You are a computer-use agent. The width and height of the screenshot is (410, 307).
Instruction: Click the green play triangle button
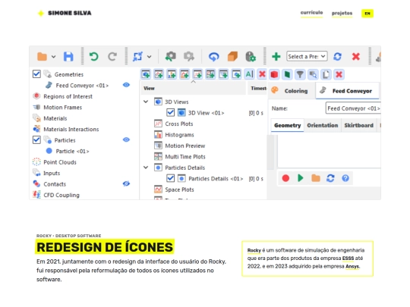pyautogui.click(x=301, y=178)
